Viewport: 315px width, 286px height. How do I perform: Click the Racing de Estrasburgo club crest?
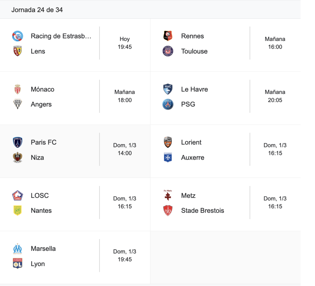coord(18,36)
